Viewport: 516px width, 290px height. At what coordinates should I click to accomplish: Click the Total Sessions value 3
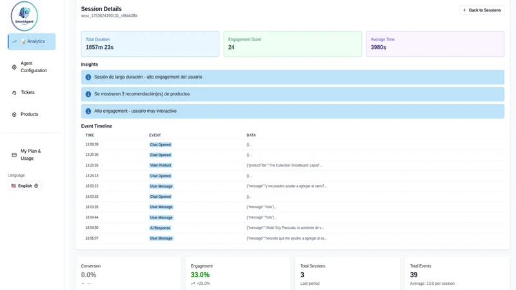[x=302, y=275]
